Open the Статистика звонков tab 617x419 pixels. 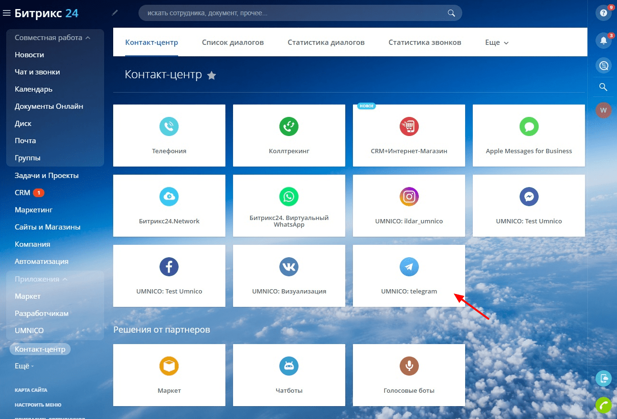point(425,42)
